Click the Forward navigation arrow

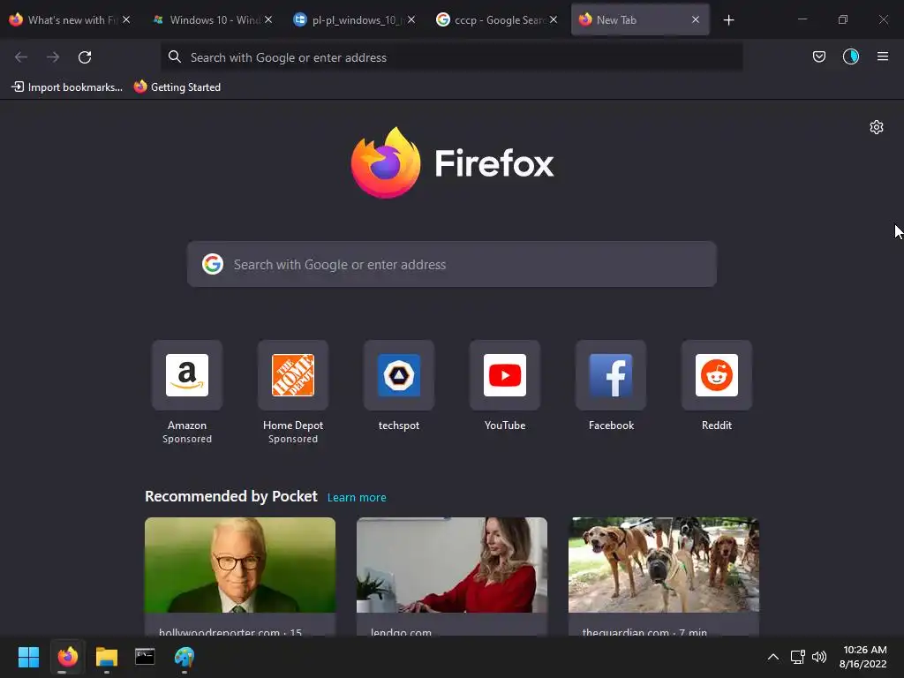click(53, 57)
